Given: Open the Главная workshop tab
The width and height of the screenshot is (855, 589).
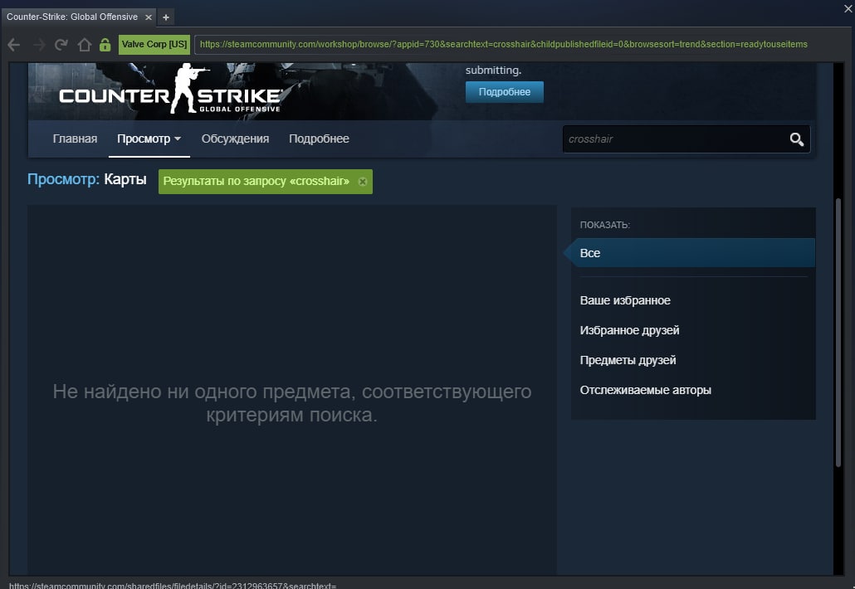Looking at the screenshot, I should [x=75, y=139].
